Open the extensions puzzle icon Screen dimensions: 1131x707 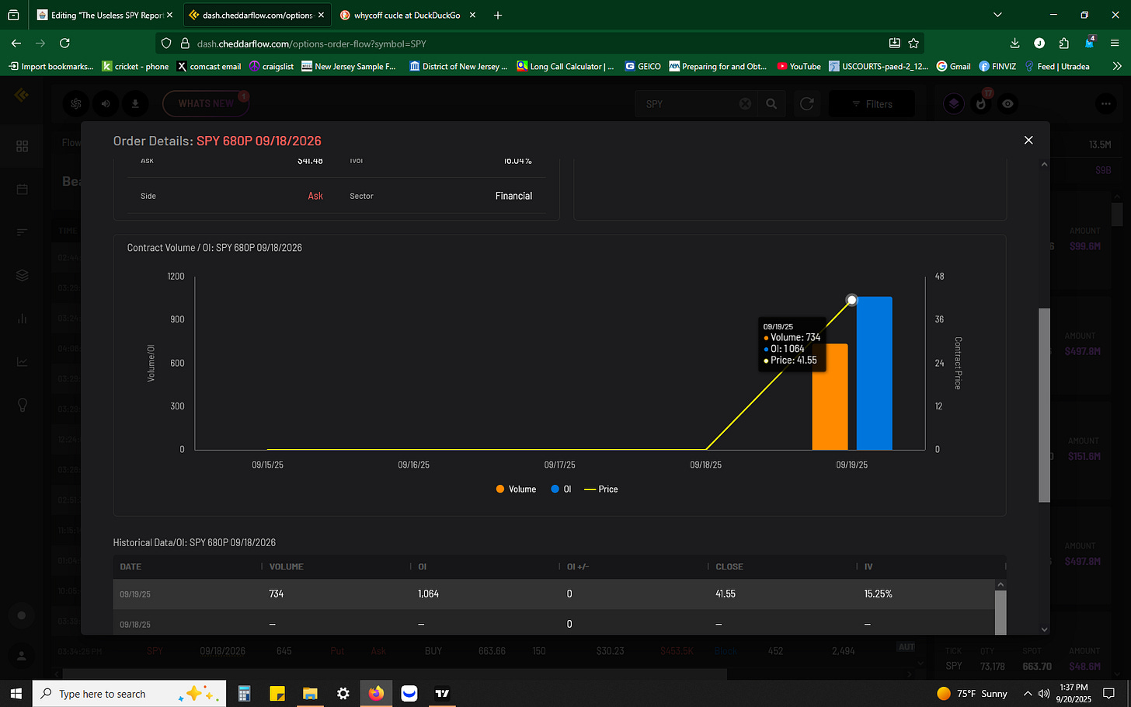click(x=1064, y=44)
